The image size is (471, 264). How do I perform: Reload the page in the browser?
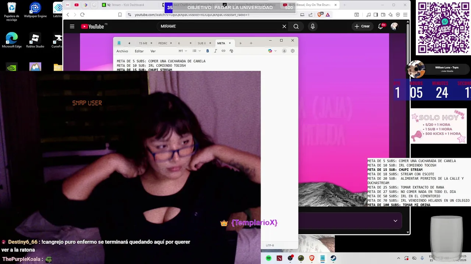click(x=82, y=15)
